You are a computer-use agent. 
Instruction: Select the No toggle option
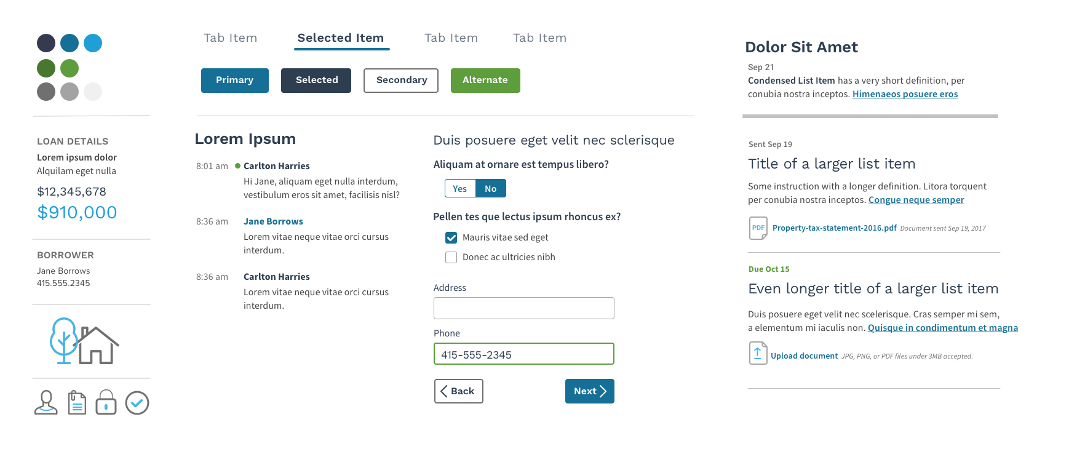coord(491,188)
